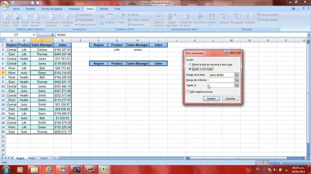This screenshot has width=311, height=174.
Task: Click the 'Rango de criterios' input field
Action: point(222,80)
